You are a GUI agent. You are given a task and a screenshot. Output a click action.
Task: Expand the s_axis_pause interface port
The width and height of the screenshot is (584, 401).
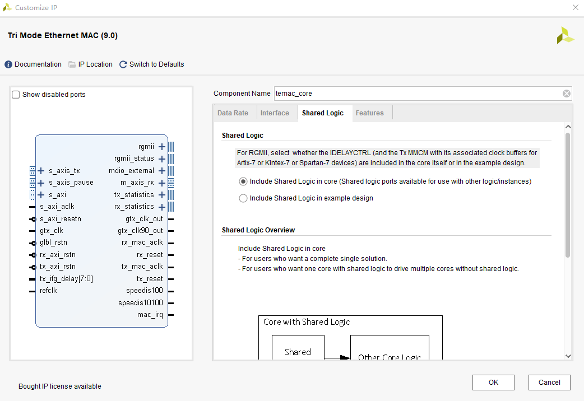coord(41,183)
